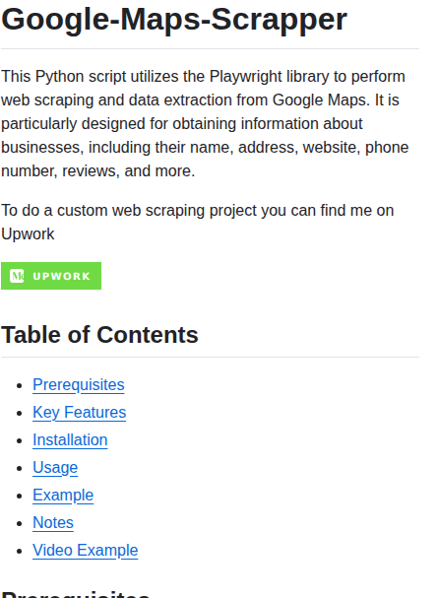The height and width of the screenshot is (598, 438).
Task: Open the Example contents link
Action: coord(63,495)
